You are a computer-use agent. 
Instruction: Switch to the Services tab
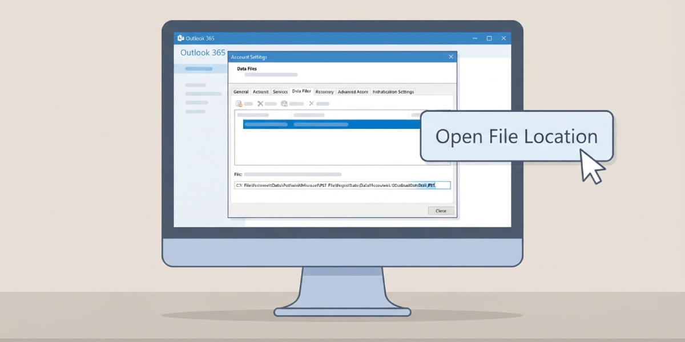[280, 92]
